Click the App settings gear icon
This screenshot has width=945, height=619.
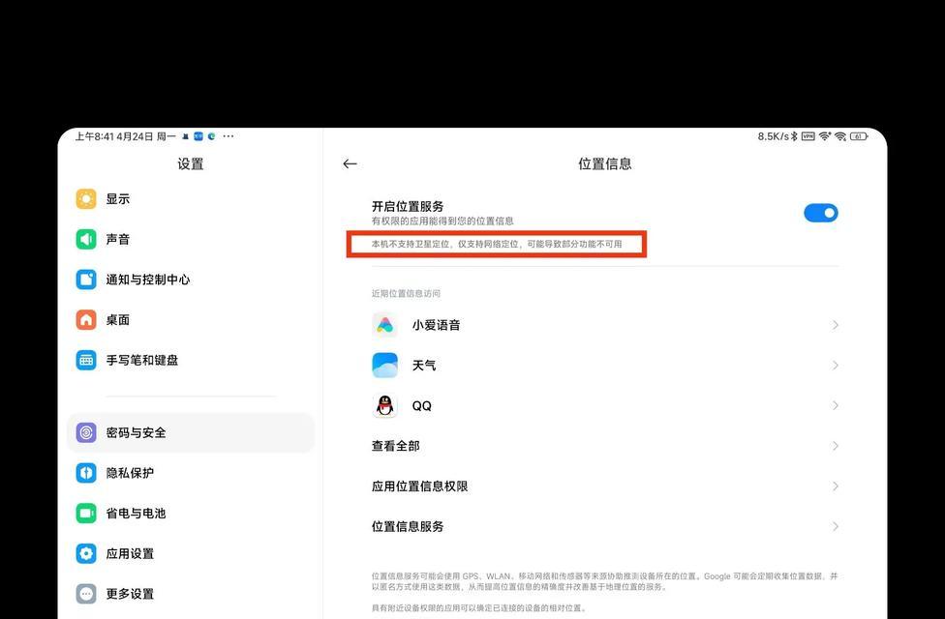click(x=86, y=553)
